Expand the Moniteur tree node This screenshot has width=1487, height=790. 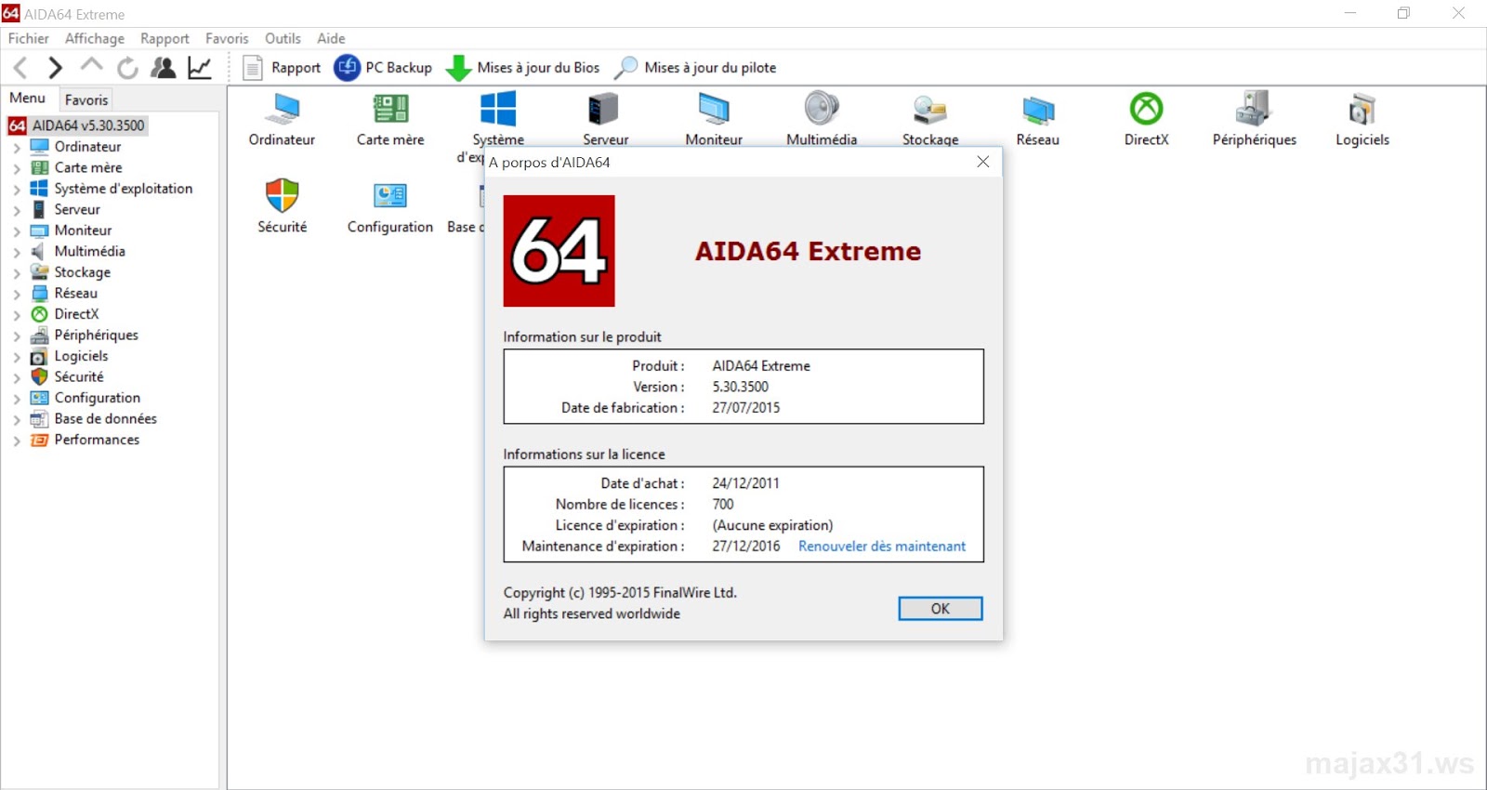click(x=17, y=231)
